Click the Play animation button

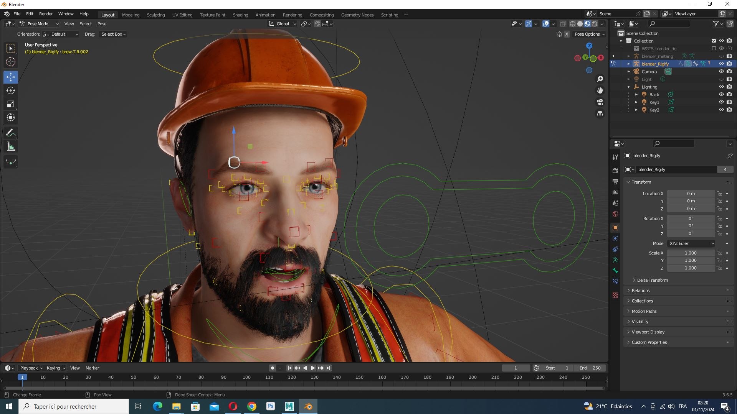click(312, 368)
